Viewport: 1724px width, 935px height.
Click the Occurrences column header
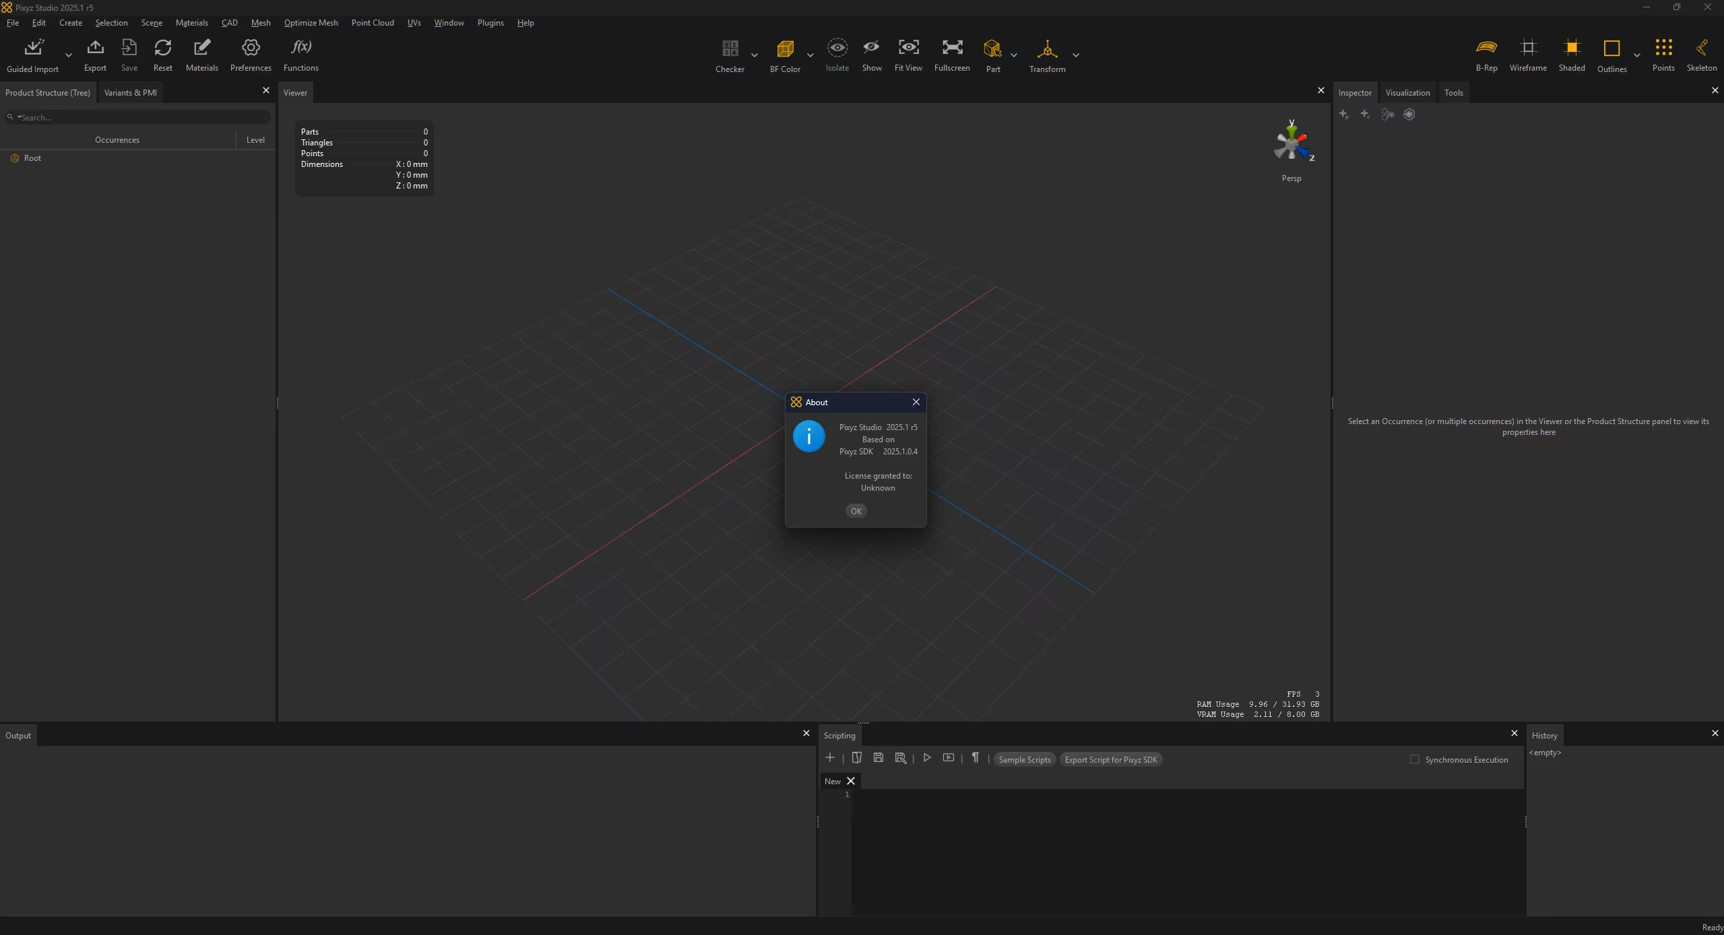coord(117,140)
